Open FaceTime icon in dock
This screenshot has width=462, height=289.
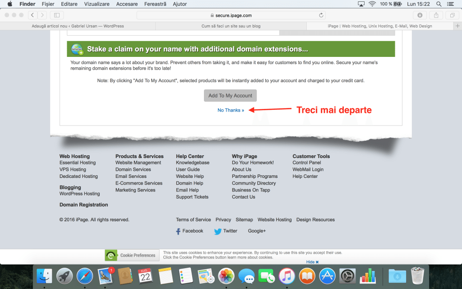click(266, 276)
